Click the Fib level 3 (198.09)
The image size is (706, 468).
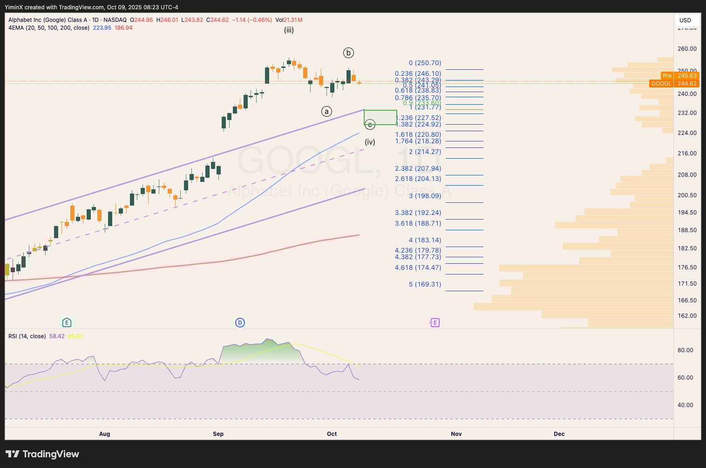click(x=425, y=196)
